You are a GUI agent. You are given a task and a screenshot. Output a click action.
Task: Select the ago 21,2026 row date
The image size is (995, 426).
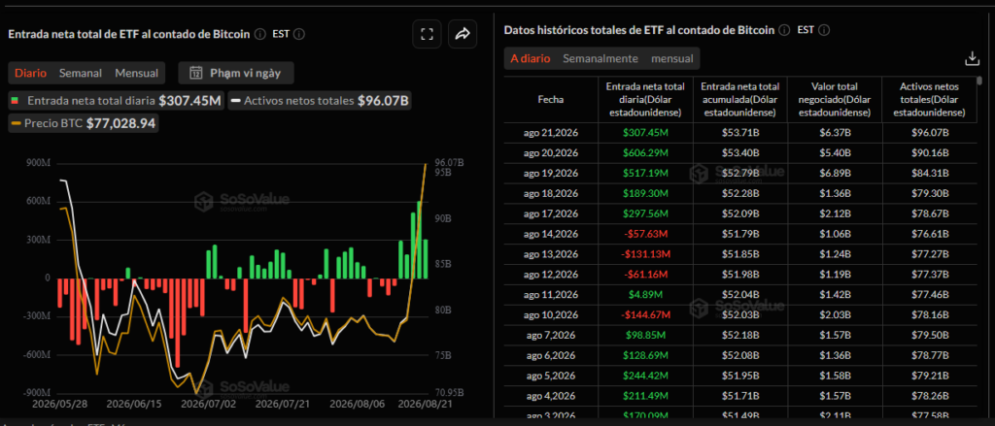pos(551,132)
